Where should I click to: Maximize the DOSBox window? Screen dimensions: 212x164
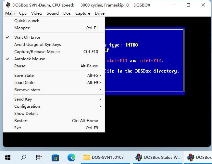(188, 5)
